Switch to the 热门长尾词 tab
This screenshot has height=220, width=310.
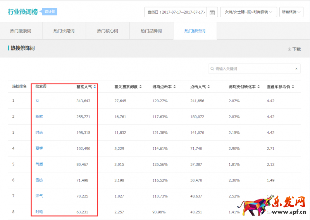(x=64, y=31)
